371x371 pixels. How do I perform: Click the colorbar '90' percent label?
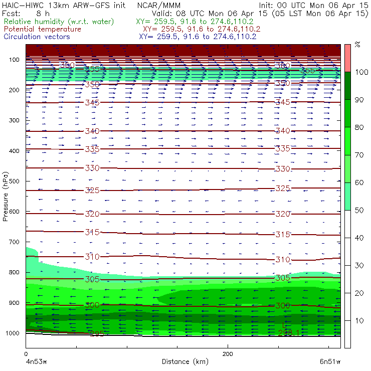[x=359, y=100]
